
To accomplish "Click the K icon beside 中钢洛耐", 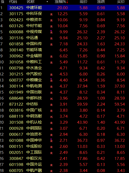I will pyautogui.click(x=51, y=117).
